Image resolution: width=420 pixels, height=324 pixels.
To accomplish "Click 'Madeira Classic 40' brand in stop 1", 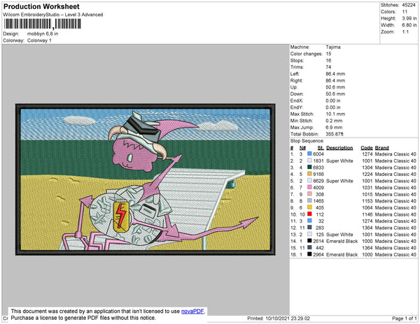I will click(395, 154).
